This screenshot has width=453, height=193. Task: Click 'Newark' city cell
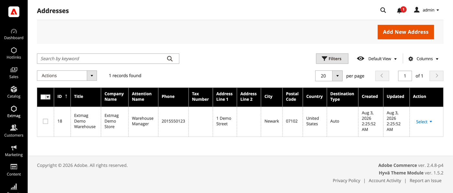pyautogui.click(x=272, y=121)
